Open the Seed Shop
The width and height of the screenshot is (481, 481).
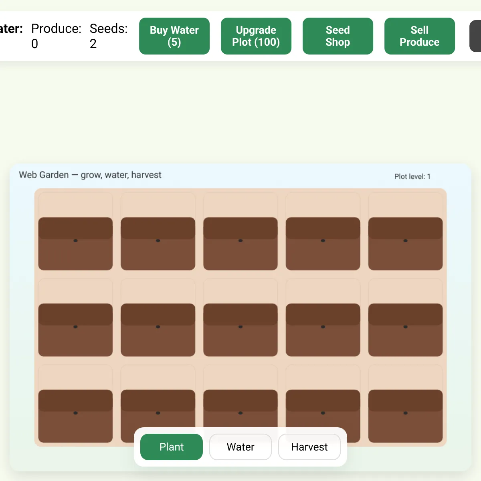point(338,36)
